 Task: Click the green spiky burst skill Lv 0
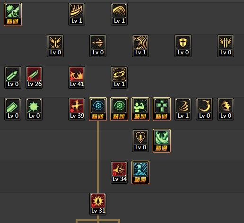point(34,109)
